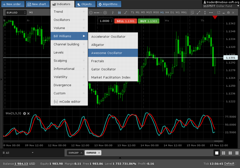The image size is (240, 168).
Task: Close the EURUSD chart tab
Action: click(99, 153)
